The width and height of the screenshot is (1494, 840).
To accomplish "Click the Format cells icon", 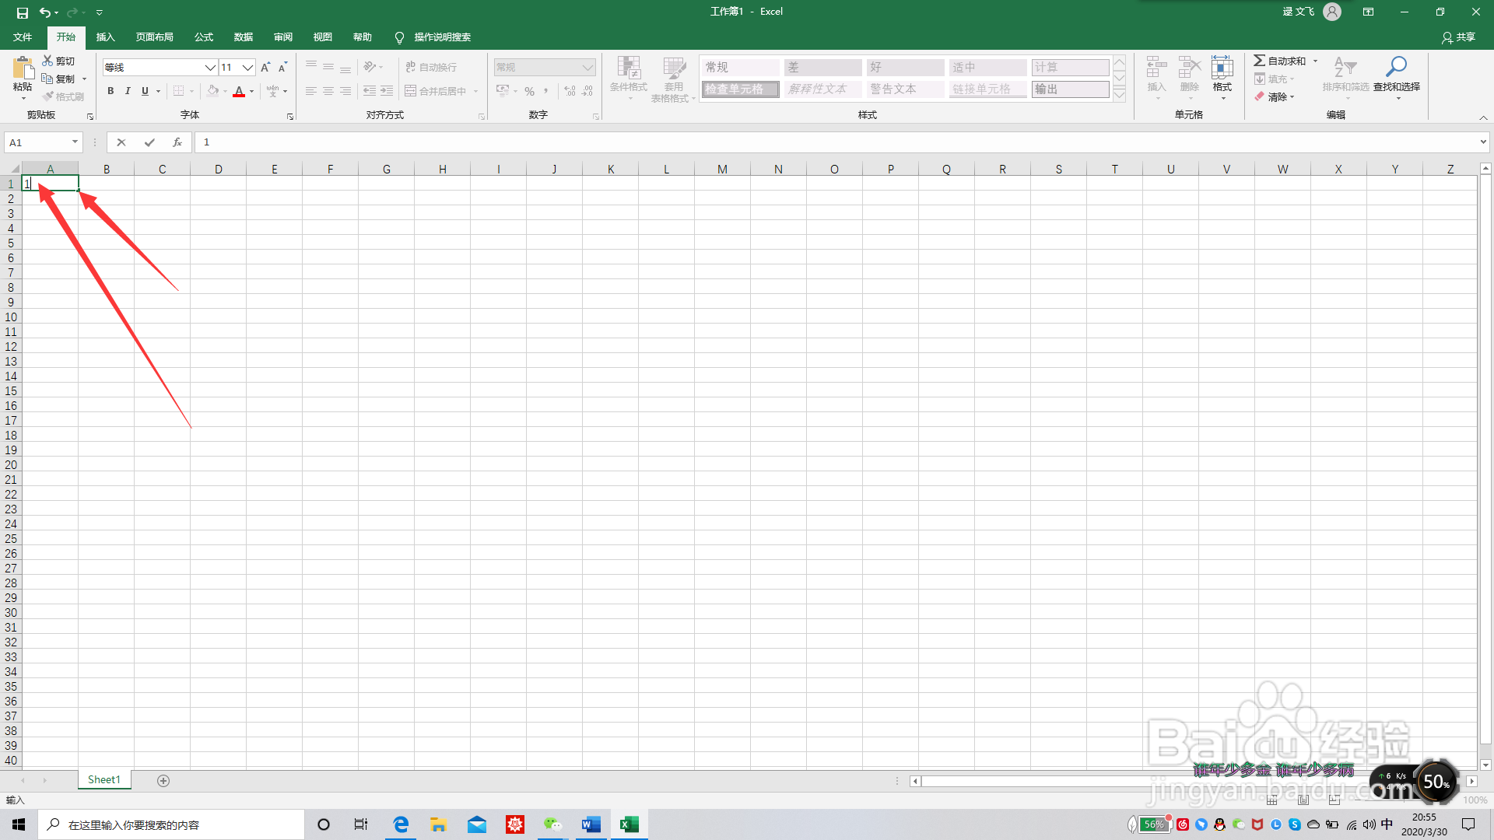I will point(1222,68).
